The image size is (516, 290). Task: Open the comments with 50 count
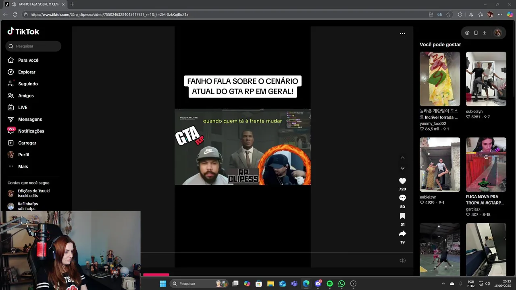(x=402, y=198)
